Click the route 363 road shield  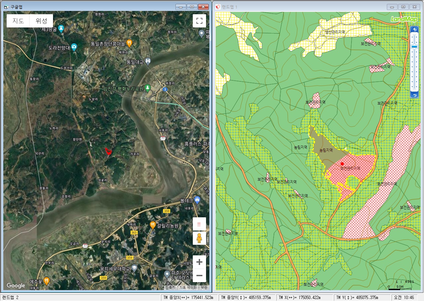134,233
